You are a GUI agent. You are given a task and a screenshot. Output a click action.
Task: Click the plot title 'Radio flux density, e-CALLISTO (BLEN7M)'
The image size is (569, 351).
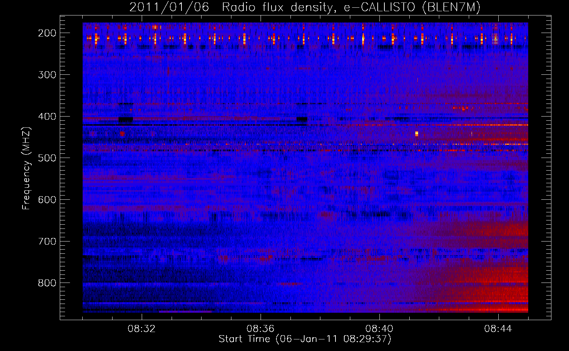click(x=351, y=7)
